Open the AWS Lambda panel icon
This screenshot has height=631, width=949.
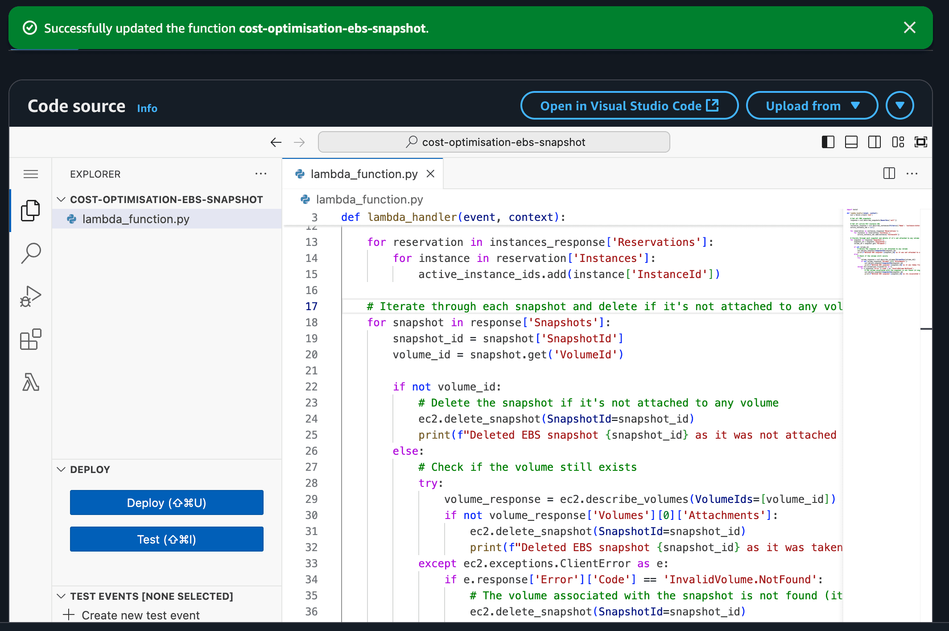[x=30, y=382]
